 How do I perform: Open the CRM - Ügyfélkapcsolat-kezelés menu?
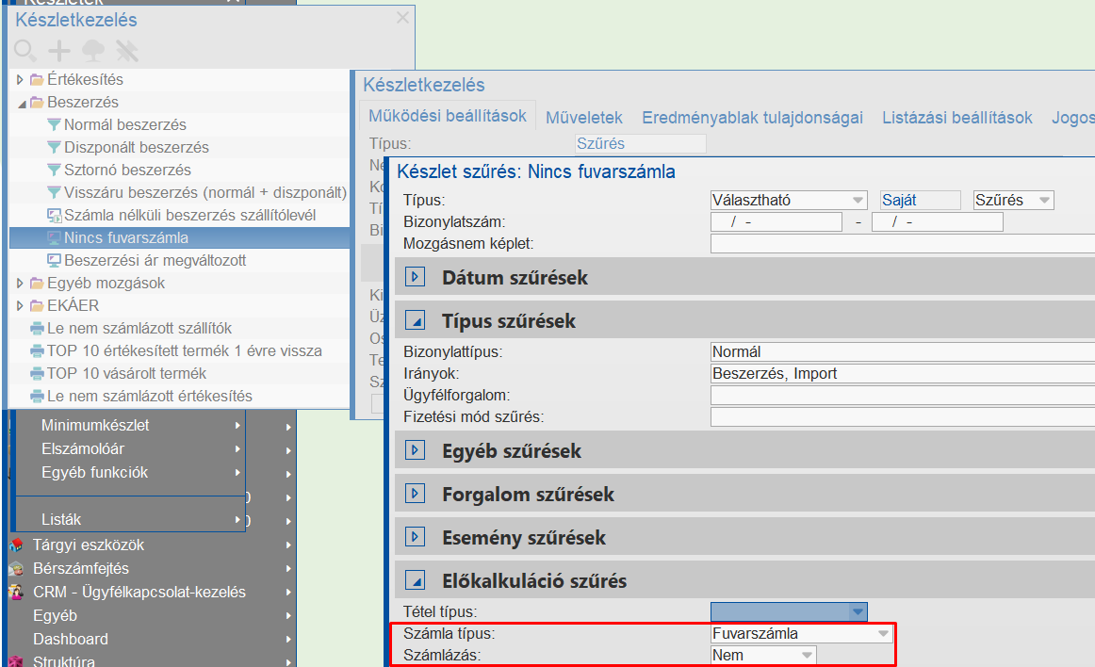151,592
